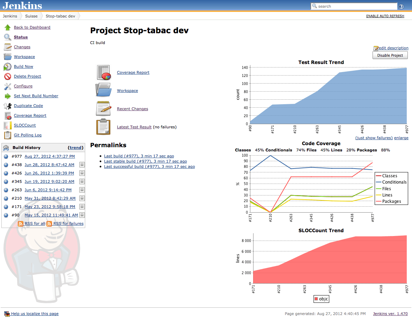Open Configure via the wrench icon

pyautogui.click(x=8, y=86)
